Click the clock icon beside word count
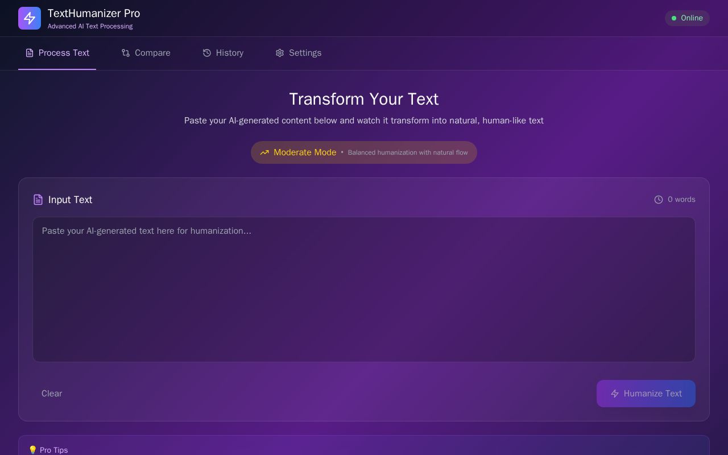The image size is (728, 455). click(659, 200)
